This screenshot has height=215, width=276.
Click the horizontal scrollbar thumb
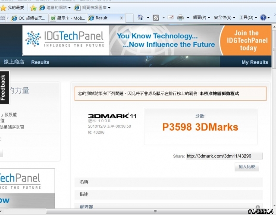[155, 211]
